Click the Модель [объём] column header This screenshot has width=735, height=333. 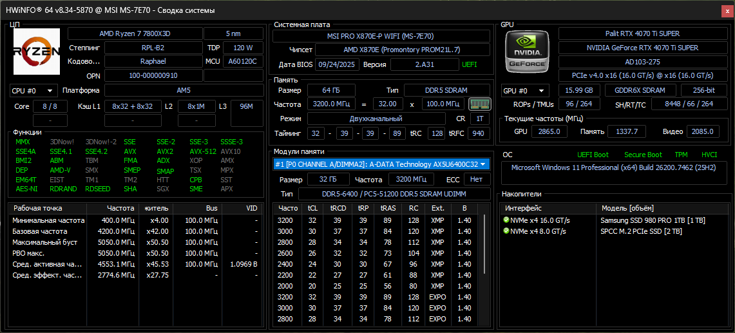661,208
